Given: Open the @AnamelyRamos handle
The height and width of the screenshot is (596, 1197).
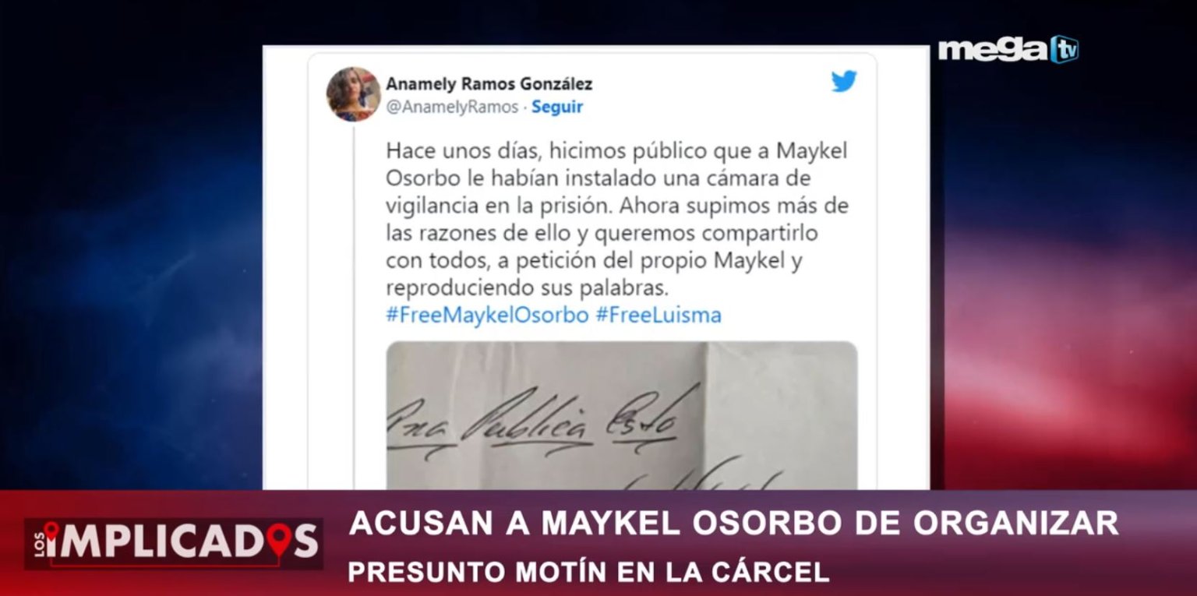Looking at the screenshot, I should [452, 108].
